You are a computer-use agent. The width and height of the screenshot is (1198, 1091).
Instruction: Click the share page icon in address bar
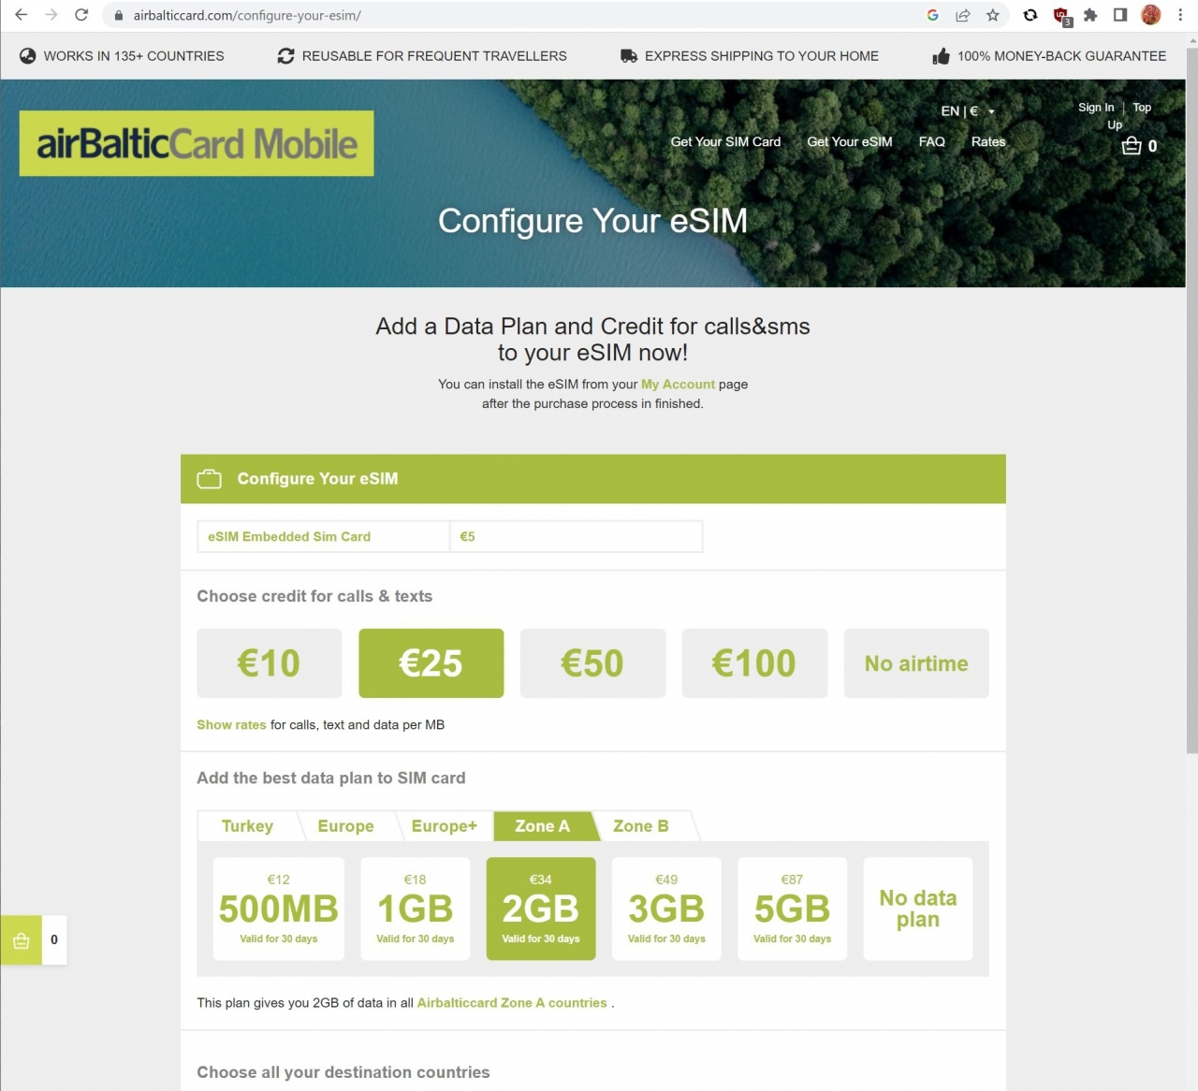[962, 15]
